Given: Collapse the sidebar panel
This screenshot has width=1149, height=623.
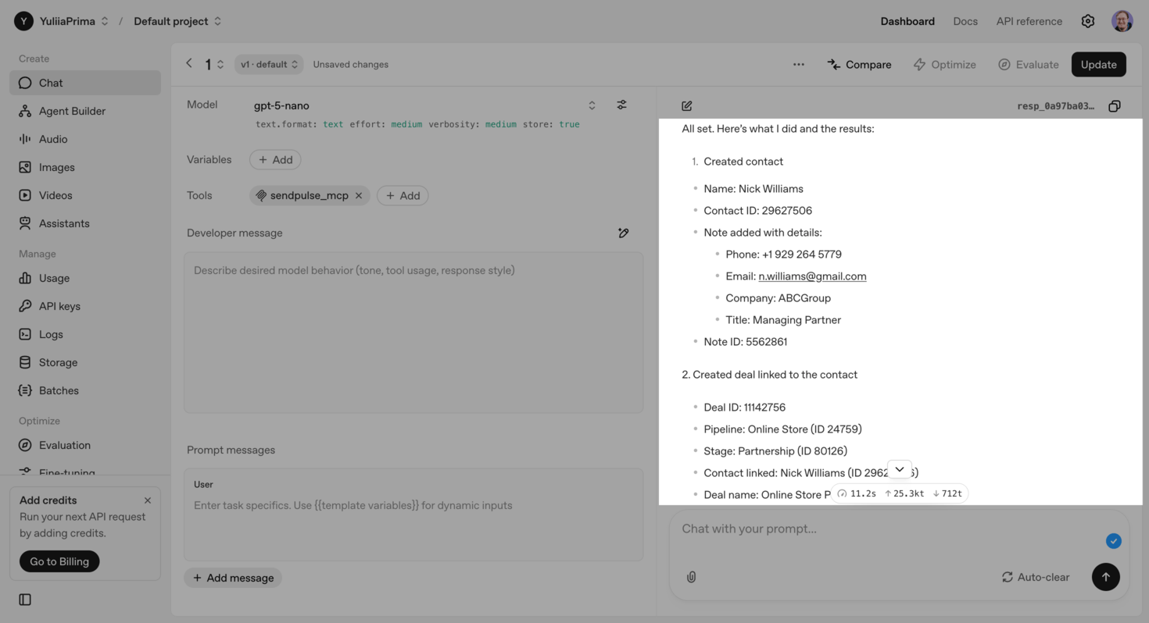Looking at the screenshot, I should click(25, 600).
